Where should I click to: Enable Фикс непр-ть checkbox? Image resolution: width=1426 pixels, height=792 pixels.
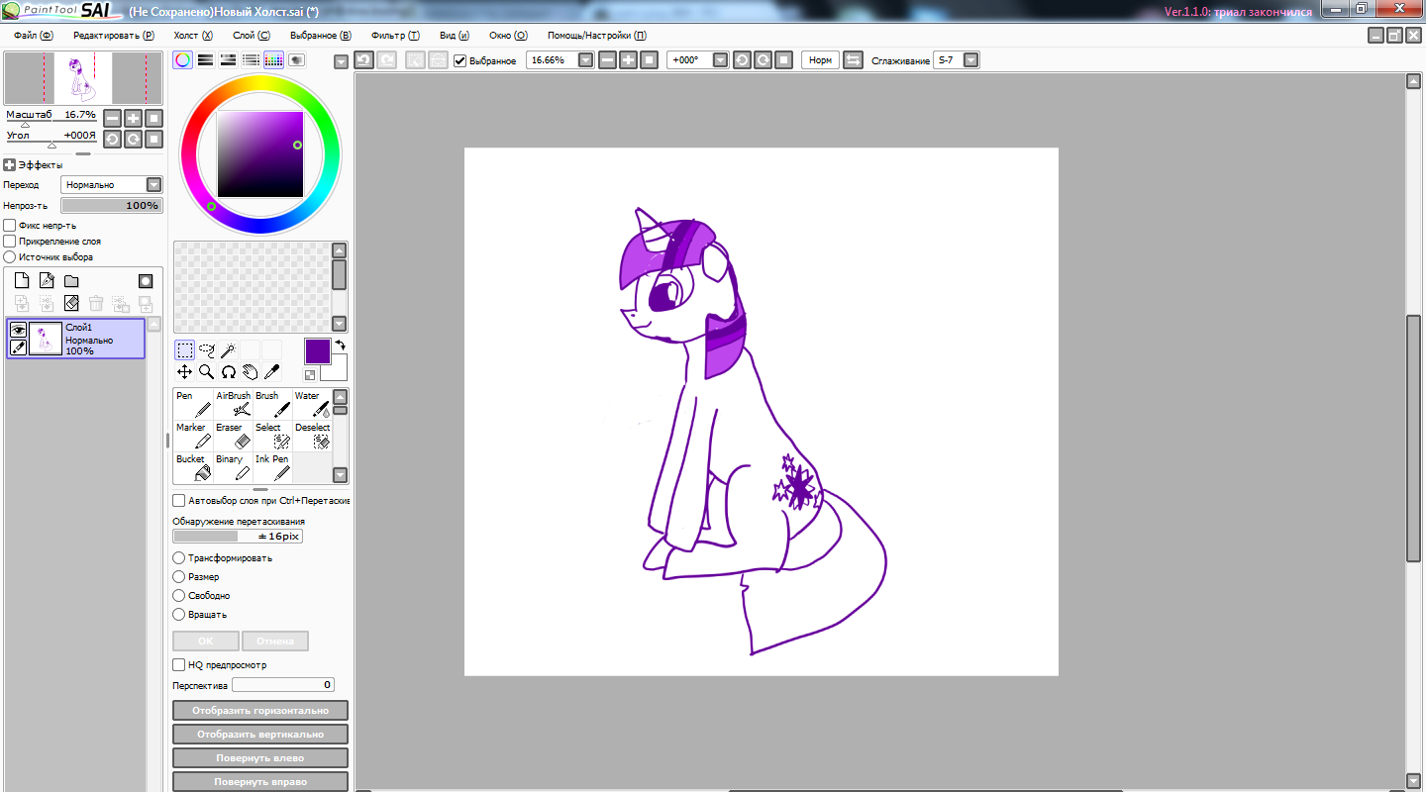click(10, 226)
